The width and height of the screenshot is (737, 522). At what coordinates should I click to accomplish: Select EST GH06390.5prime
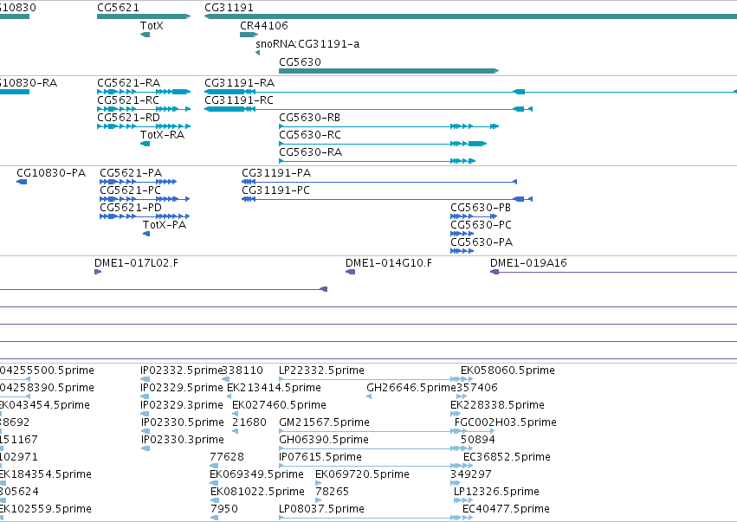(324, 440)
